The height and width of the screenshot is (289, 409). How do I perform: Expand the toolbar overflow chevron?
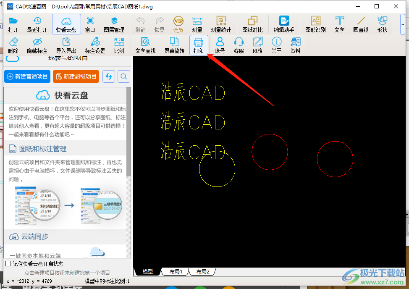click(402, 24)
